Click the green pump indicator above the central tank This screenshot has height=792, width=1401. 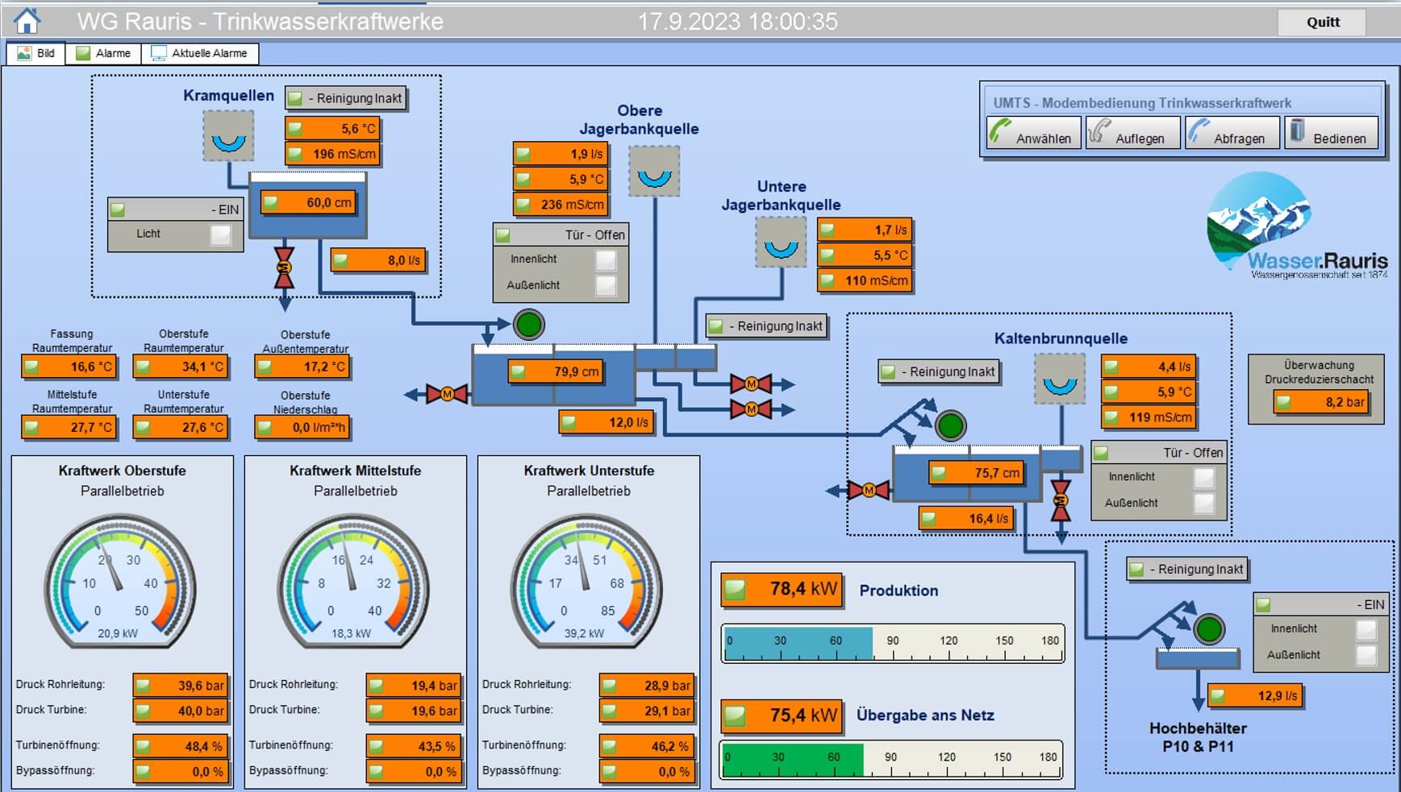click(529, 325)
